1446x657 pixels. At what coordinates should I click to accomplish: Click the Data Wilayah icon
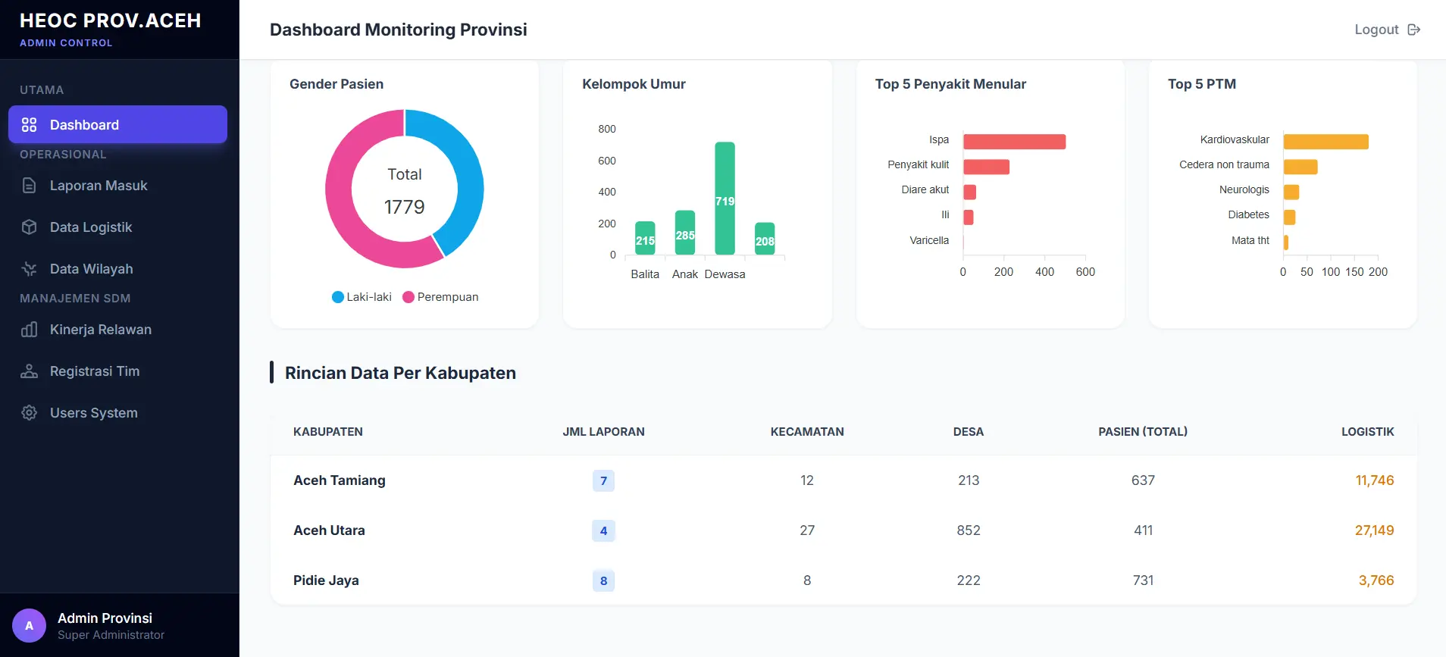pos(30,269)
